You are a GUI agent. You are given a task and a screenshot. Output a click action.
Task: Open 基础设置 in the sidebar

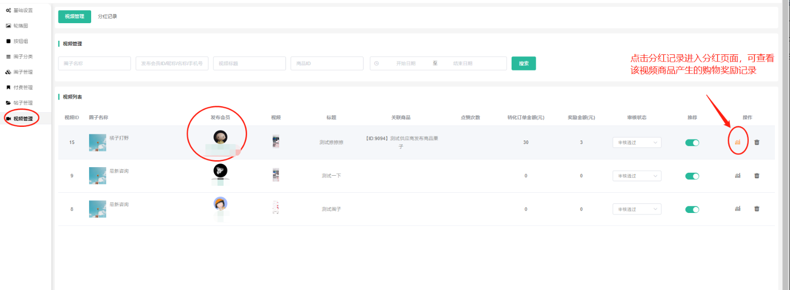(x=23, y=11)
